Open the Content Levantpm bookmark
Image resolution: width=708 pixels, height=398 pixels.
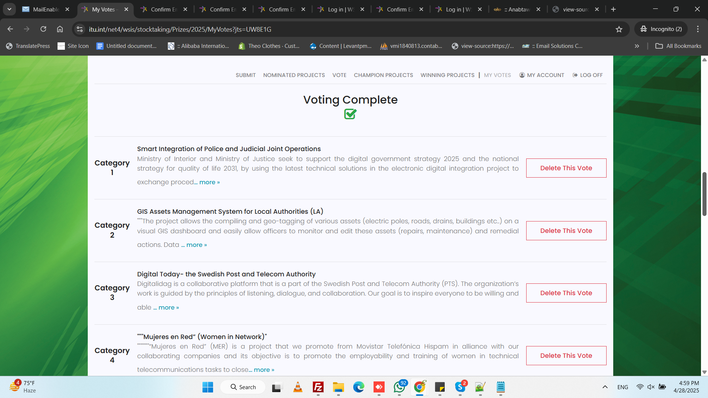(341, 46)
